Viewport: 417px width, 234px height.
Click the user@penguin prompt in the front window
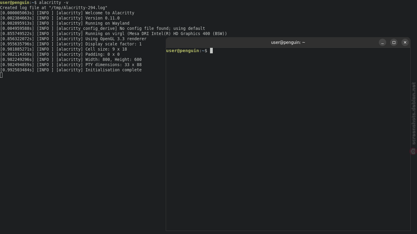pyautogui.click(x=187, y=51)
